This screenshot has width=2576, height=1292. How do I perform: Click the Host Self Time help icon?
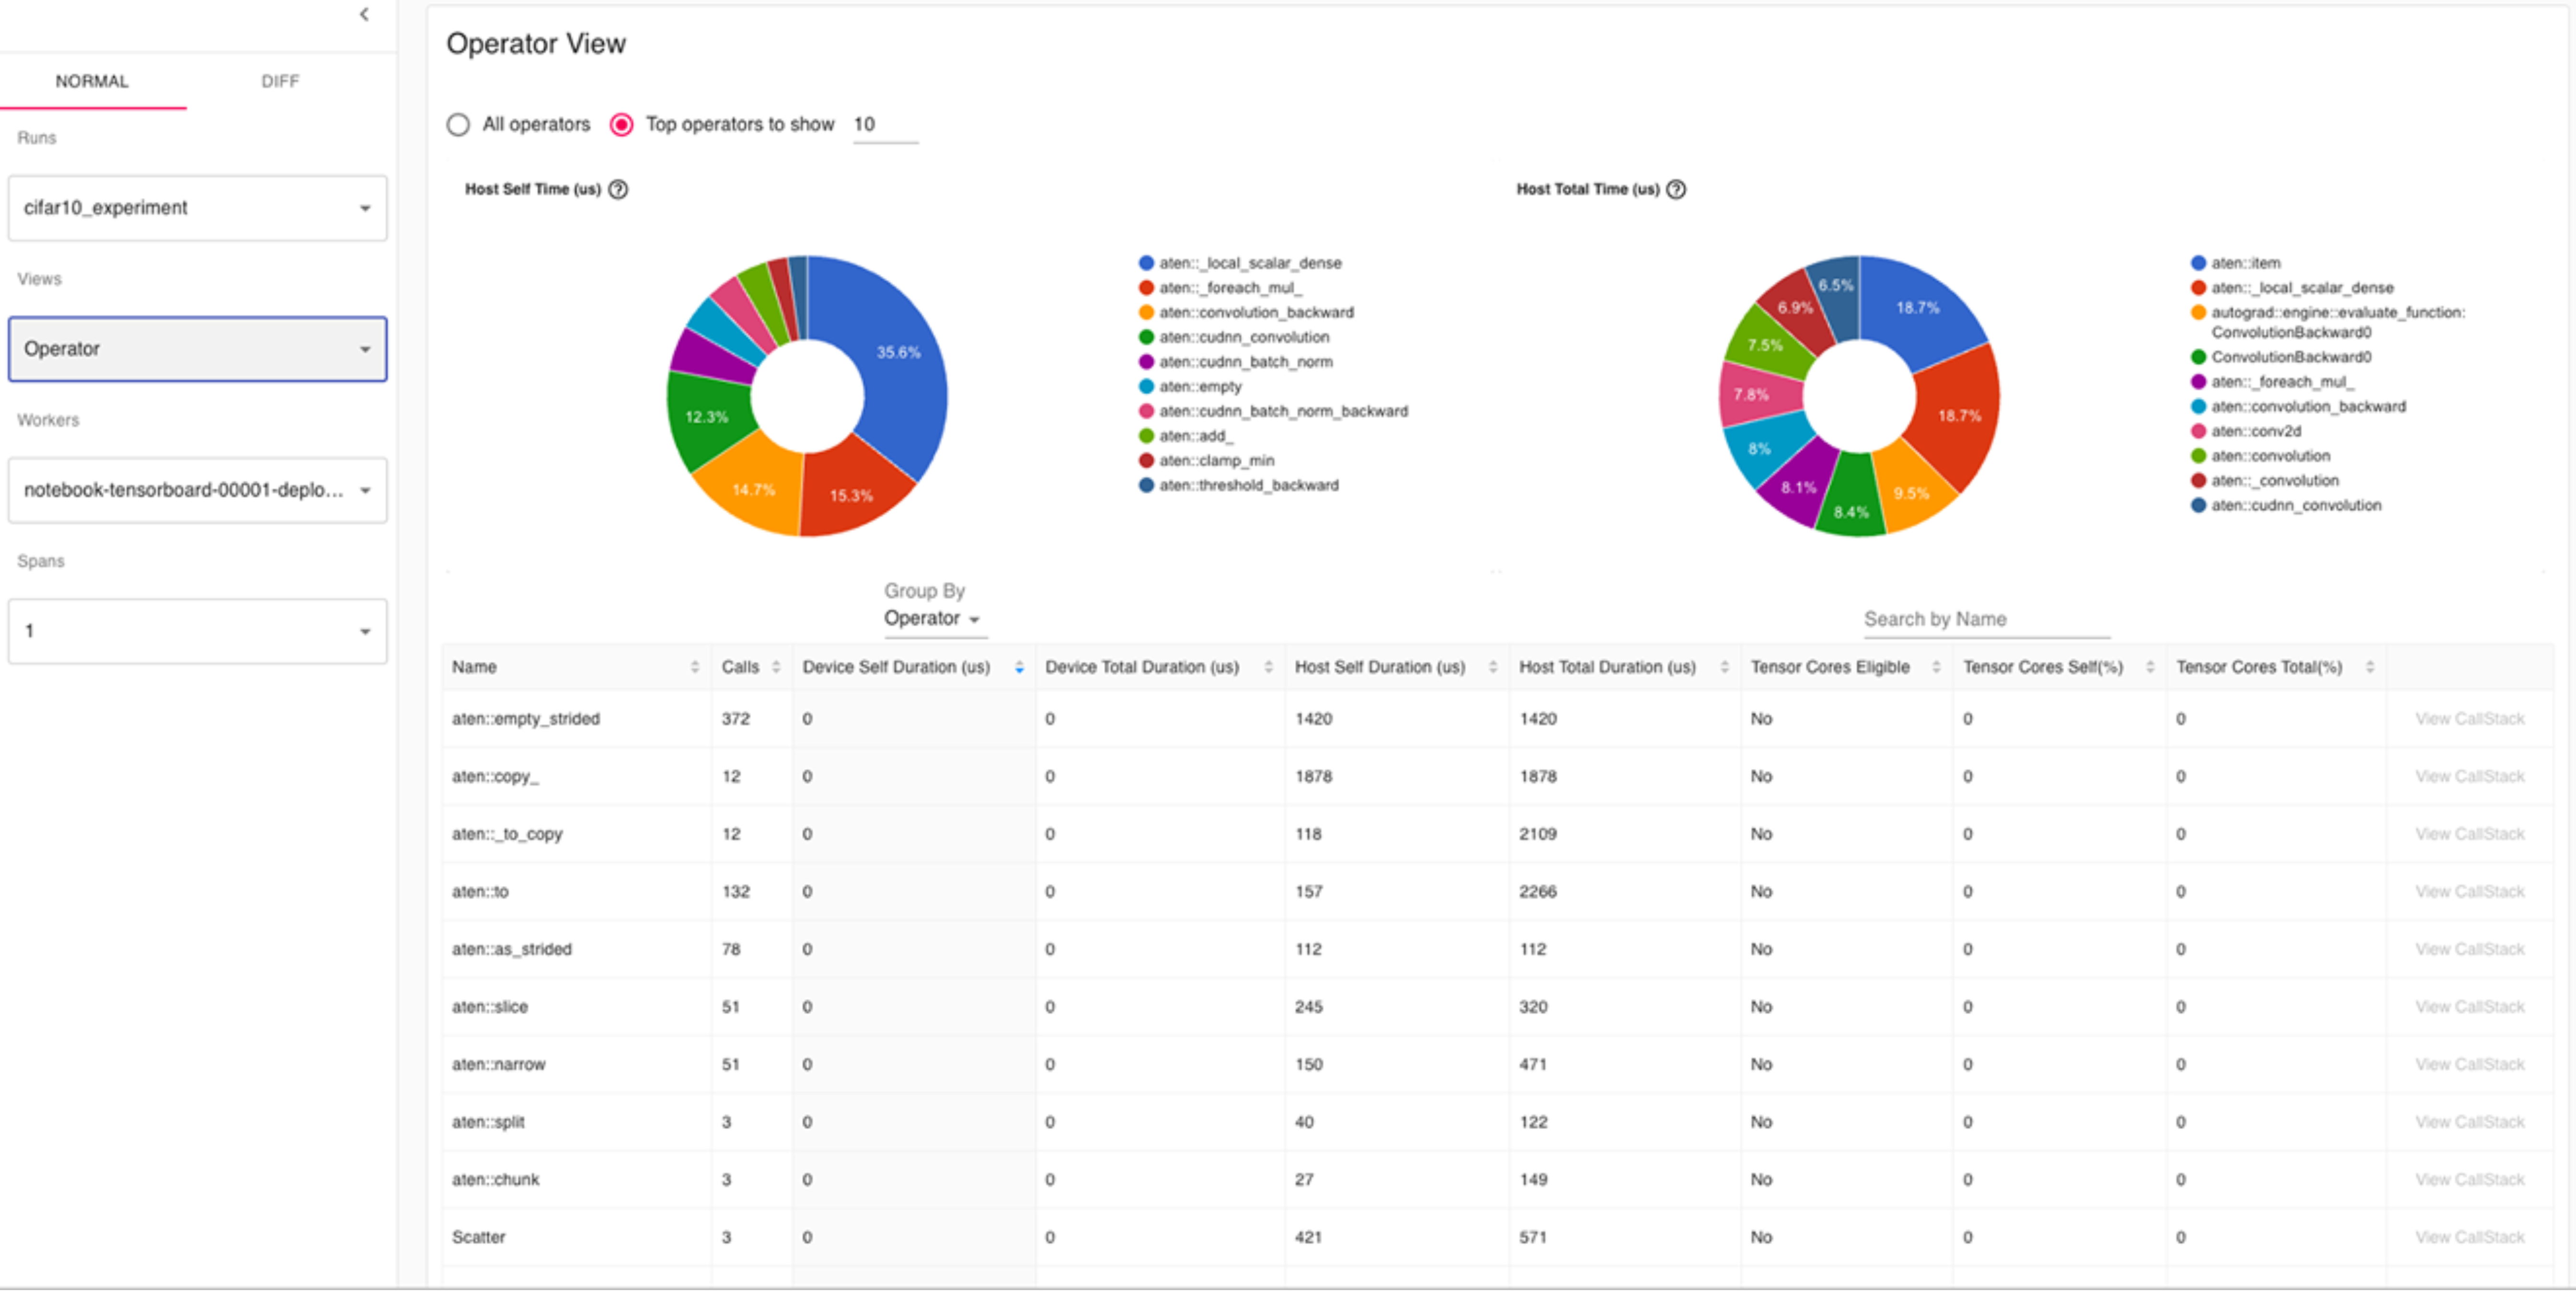pos(618,189)
